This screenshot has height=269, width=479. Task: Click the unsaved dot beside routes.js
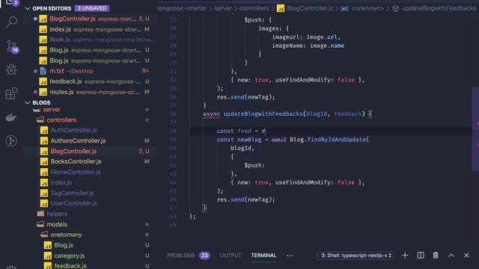pos(35,92)
